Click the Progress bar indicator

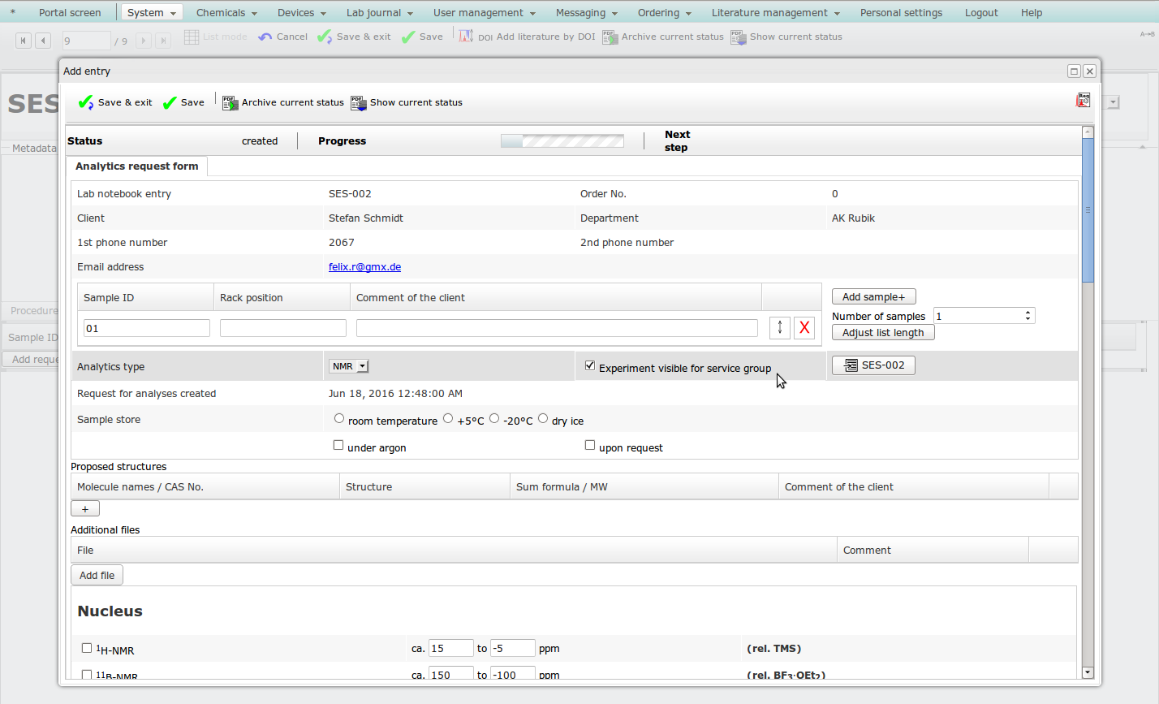(x=562, y=141)
